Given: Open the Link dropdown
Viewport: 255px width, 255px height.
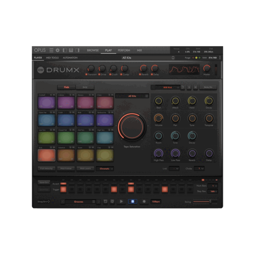Looking at the screenshot, I should tap(174, 169).
